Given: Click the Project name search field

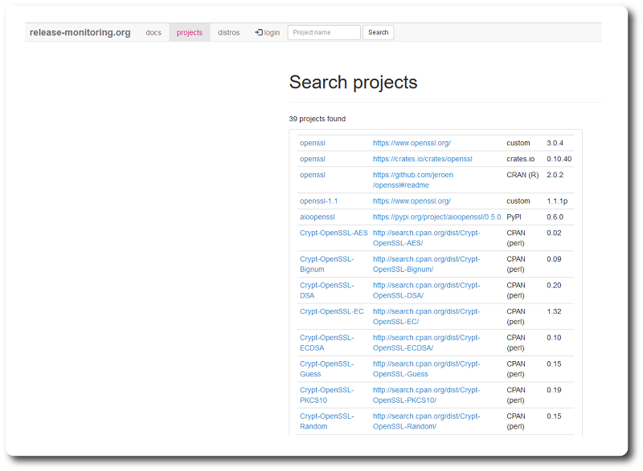Looking at the screenshot, I should (324, 32).
